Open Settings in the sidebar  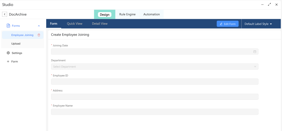pyautogui.click(x=17, y=53)
